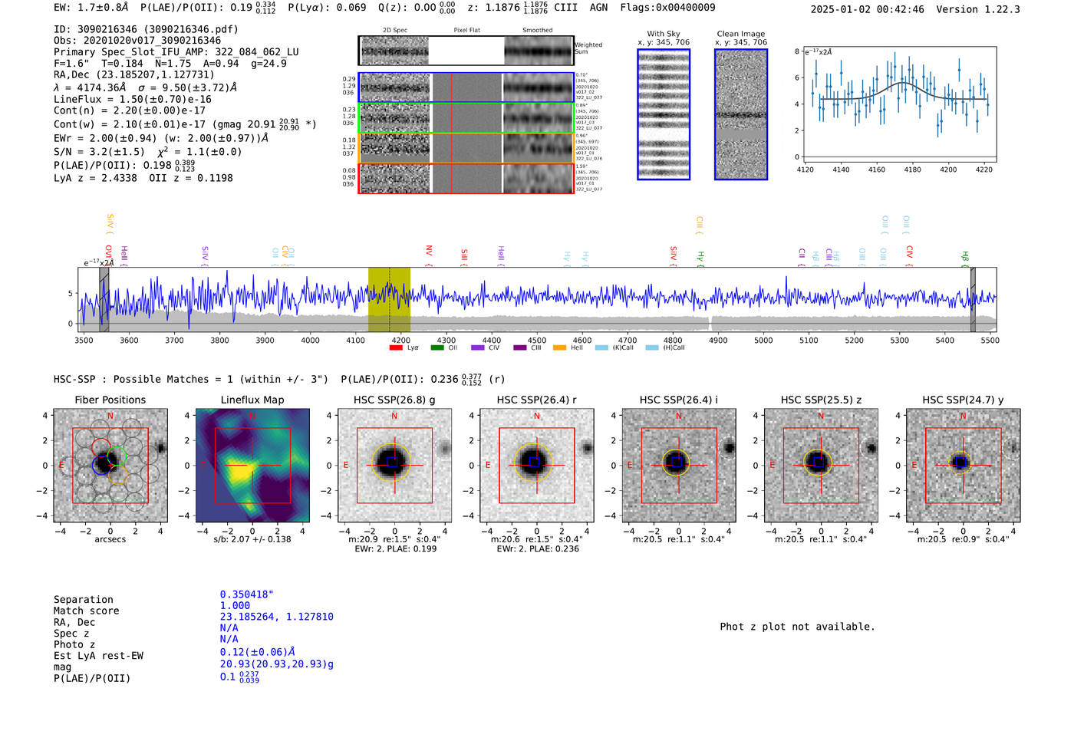Click the Flags:0x00400009 header text
Image resolution: width=1074 pixels, height=731 pixels.
tap(667, 8)
